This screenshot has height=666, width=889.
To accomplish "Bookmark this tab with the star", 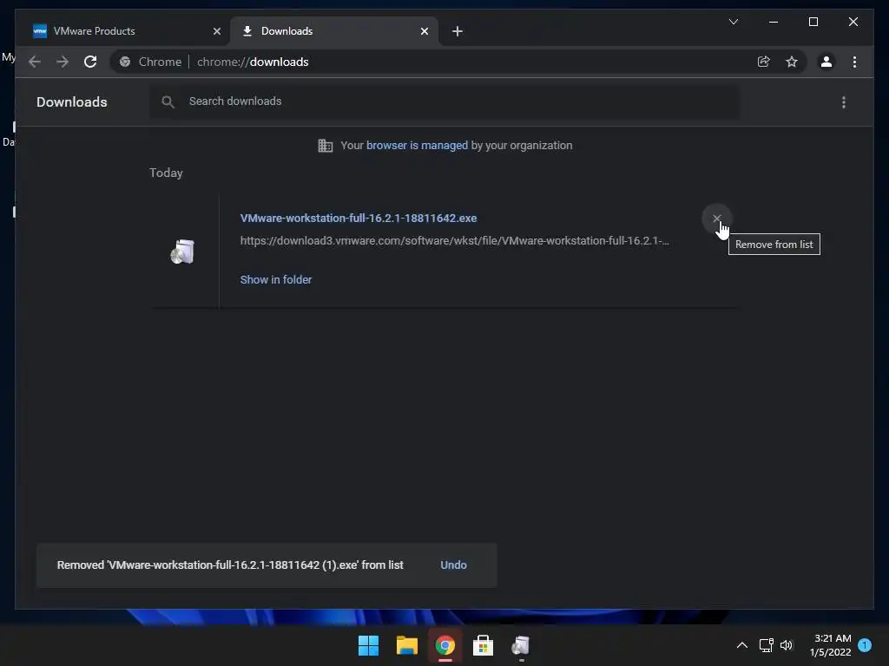I will (x=792, y=62).
